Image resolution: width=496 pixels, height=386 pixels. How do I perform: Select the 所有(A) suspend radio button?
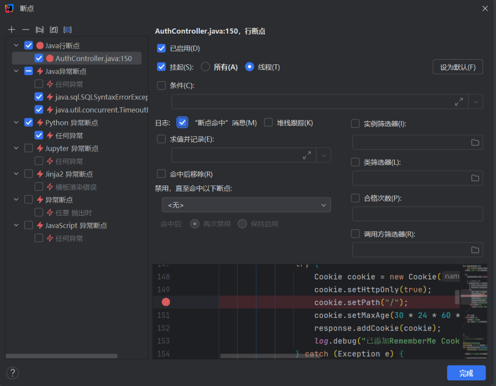pyautogui.click(x=205, y=67)
